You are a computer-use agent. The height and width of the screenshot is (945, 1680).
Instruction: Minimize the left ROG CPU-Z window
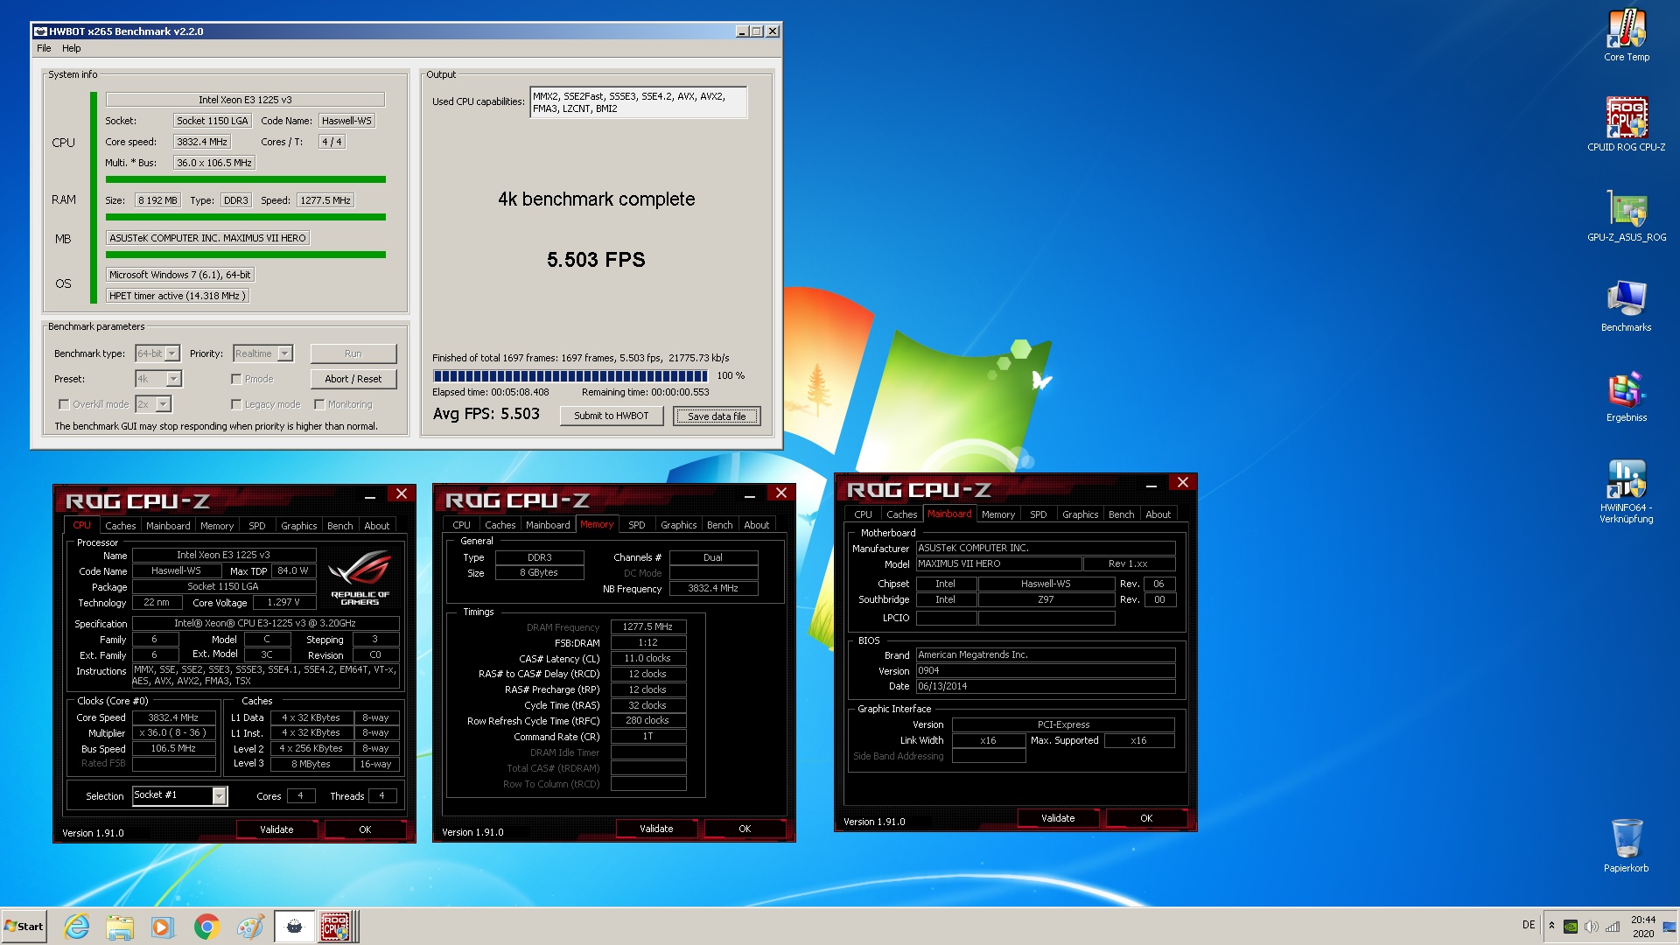pos(370,496)
